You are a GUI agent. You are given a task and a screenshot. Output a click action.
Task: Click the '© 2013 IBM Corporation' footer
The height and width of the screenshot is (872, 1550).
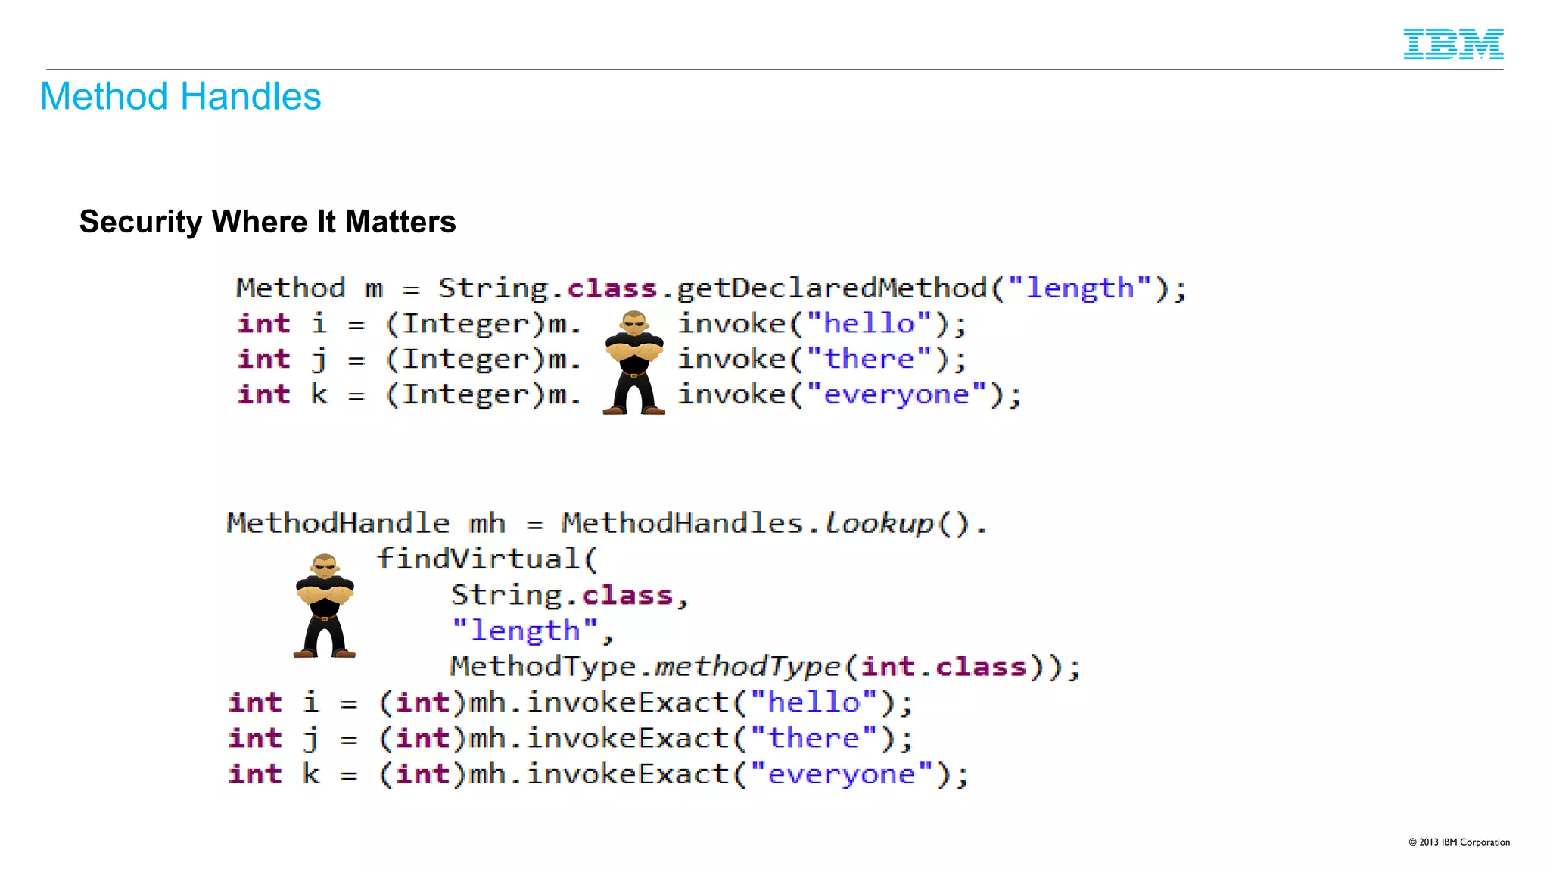click(x=1459, y=842)
